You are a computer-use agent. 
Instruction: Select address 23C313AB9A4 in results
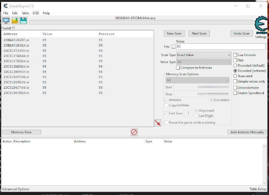78,66
